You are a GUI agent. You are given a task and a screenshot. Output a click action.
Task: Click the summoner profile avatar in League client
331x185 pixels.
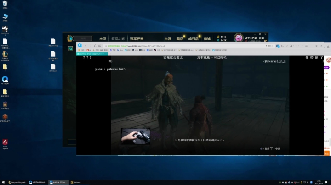239,38
